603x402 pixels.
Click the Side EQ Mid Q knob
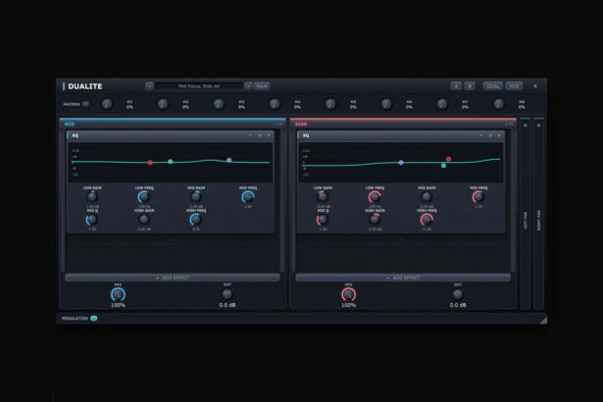pyautogui.click(x=323, y=220)
